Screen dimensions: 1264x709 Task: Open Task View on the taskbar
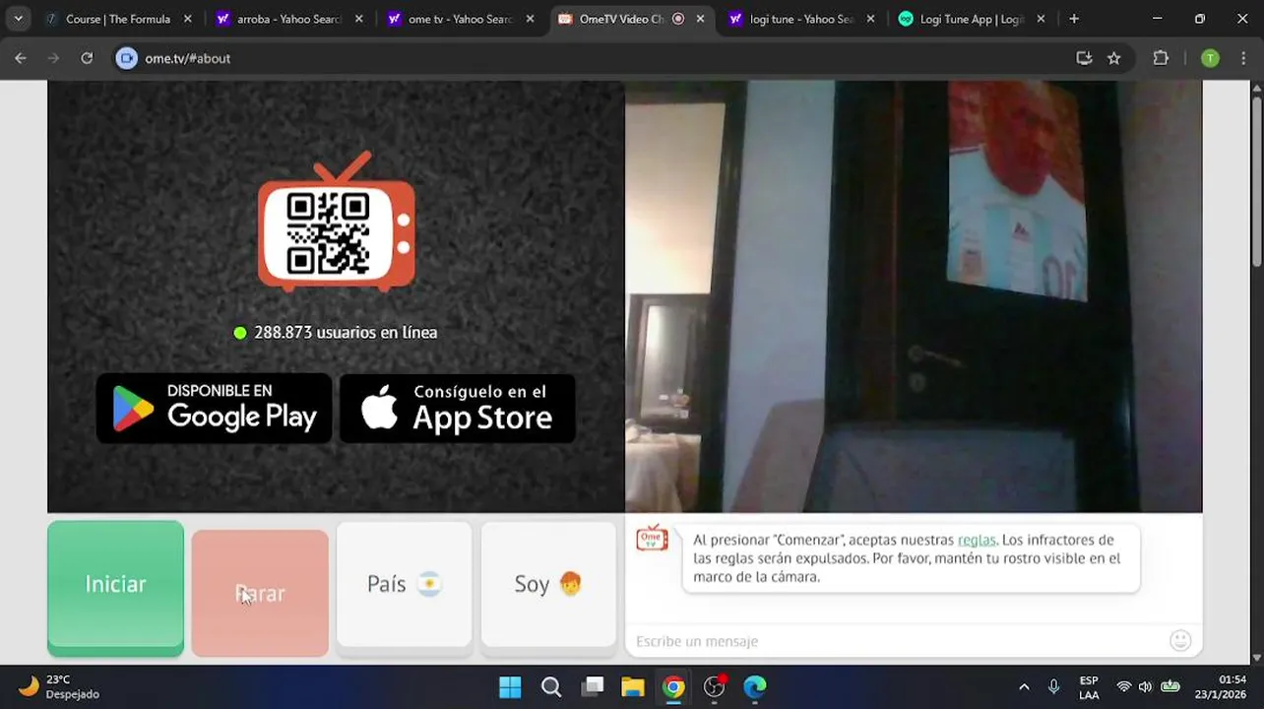coord(592,686)
